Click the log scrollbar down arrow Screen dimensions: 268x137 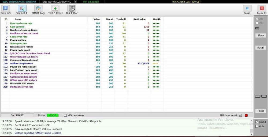(x=252, y=134)
